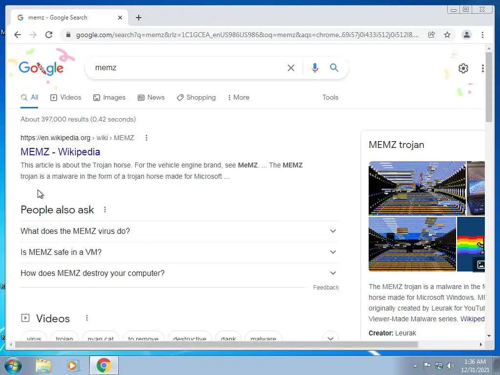The width and height of the screenshot is (500, 375).
Task: Open the Nyan Cat rainbow thumbnail
Action: [x=471, y=244]
